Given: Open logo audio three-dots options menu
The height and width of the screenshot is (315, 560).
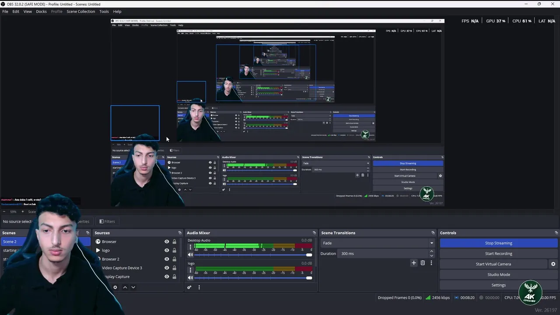Looking at the screenshot, I should pyautogui.click(x=190, y=270).
